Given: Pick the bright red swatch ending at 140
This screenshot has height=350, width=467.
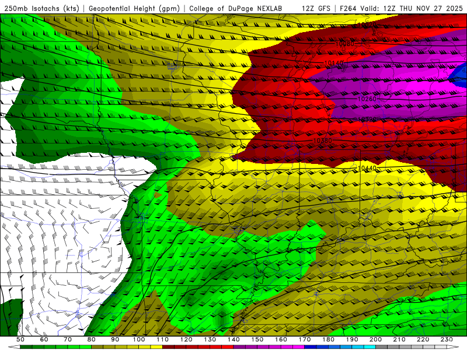Looking at the screenshot, I should tap(228, 347).
